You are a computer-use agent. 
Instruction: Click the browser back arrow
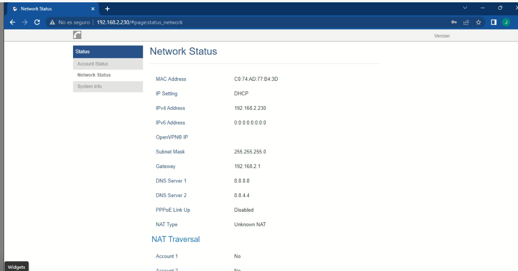tap(12, 22)
